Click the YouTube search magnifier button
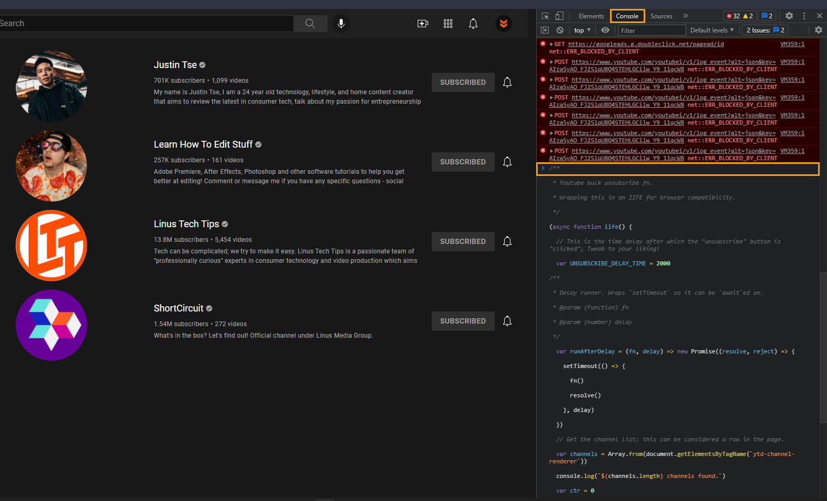Screen dimensions: 827x501 coord(310,24)
